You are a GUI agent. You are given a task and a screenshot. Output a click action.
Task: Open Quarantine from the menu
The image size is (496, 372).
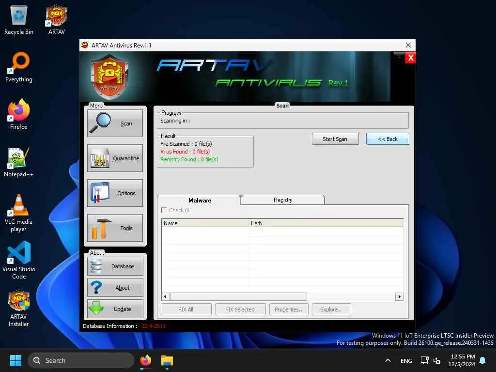pyautogui.click(x=115, y=158)
